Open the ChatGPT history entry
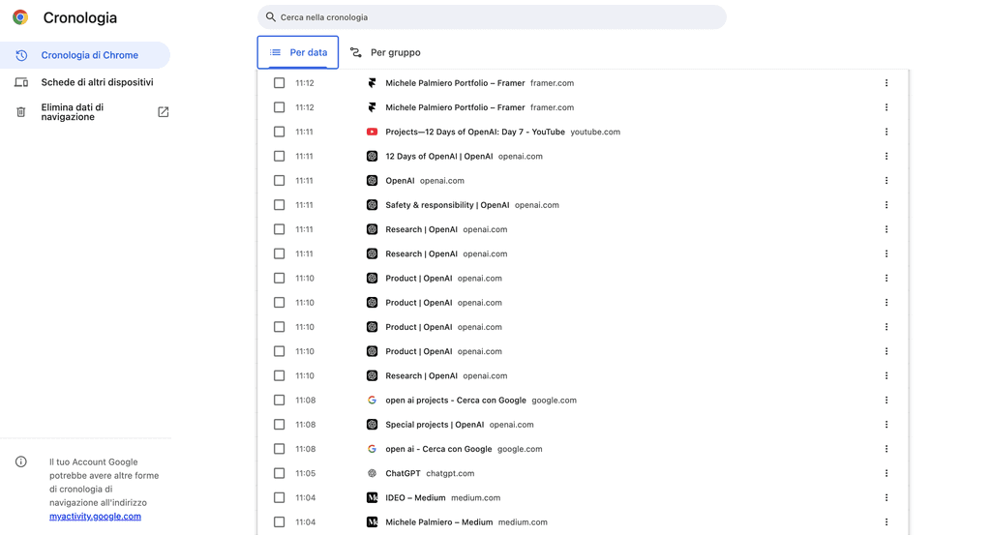Image resolution: width=991 pixels, height=535 pixels. (x=403, y=473)
